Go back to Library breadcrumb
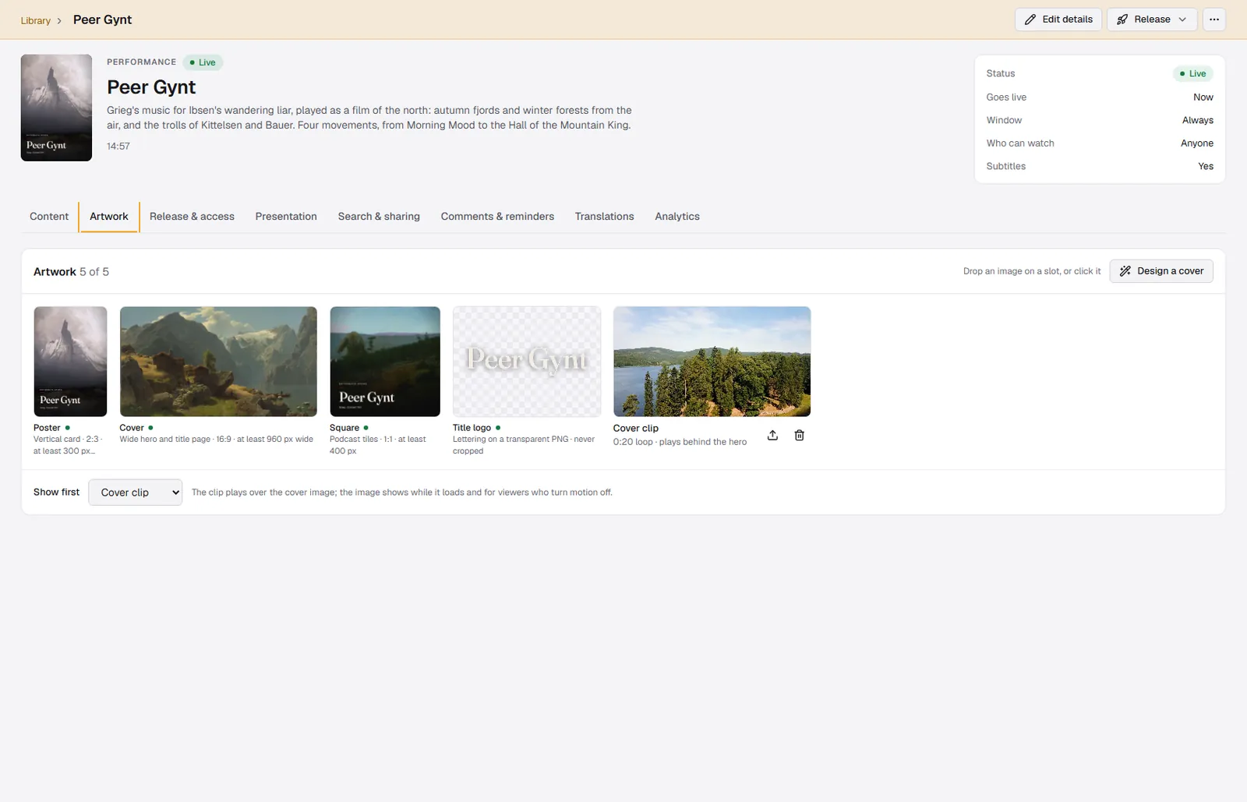Viewport: 1247px width, 802px height. (35, 20)
